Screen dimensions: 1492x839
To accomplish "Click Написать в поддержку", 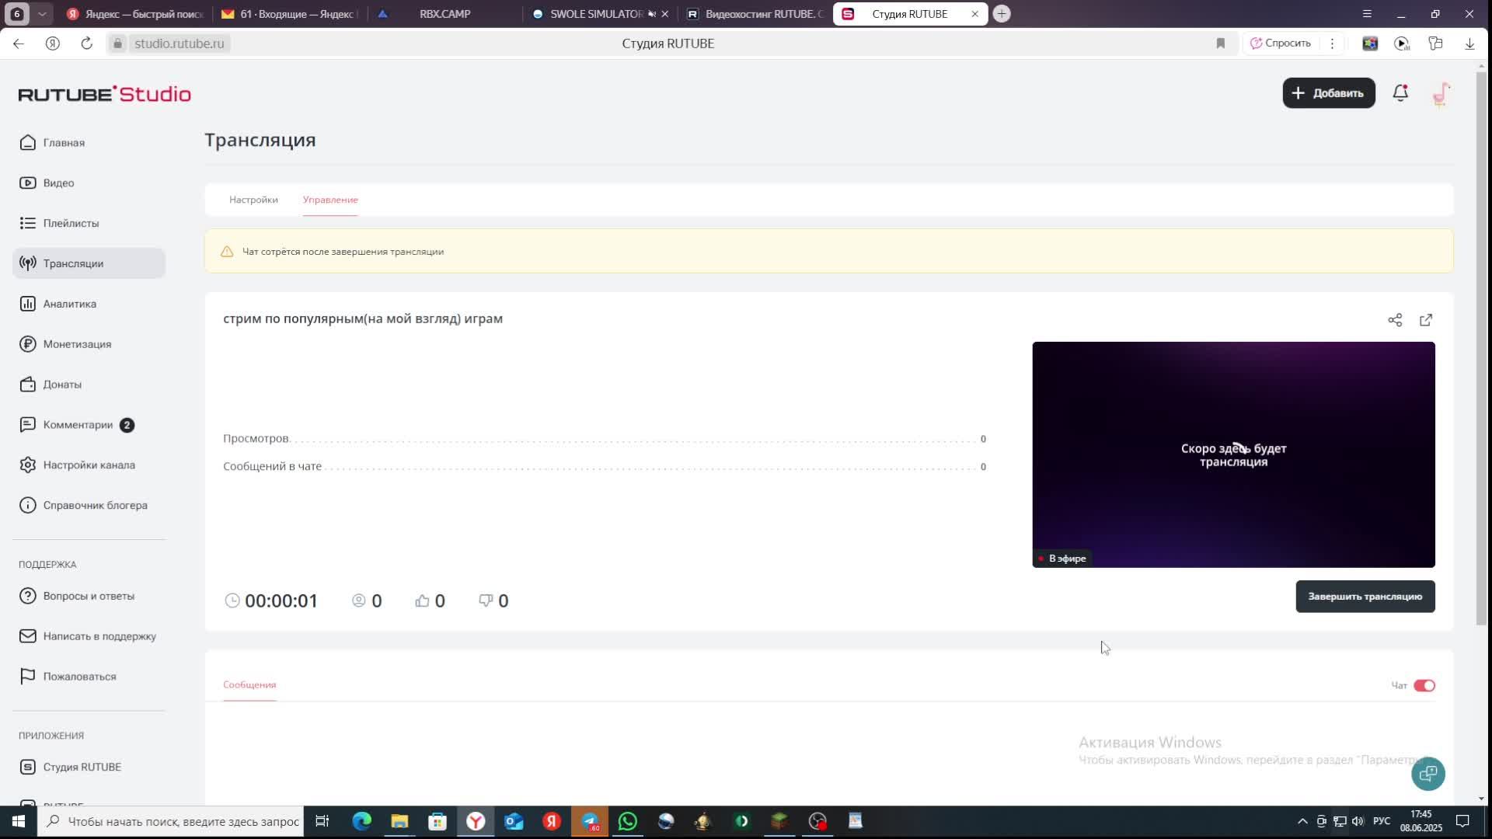I will pos(89,636).
